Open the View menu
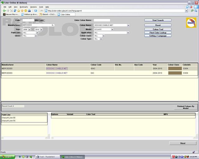Screen dimensions: 199x159 (16, 7)
